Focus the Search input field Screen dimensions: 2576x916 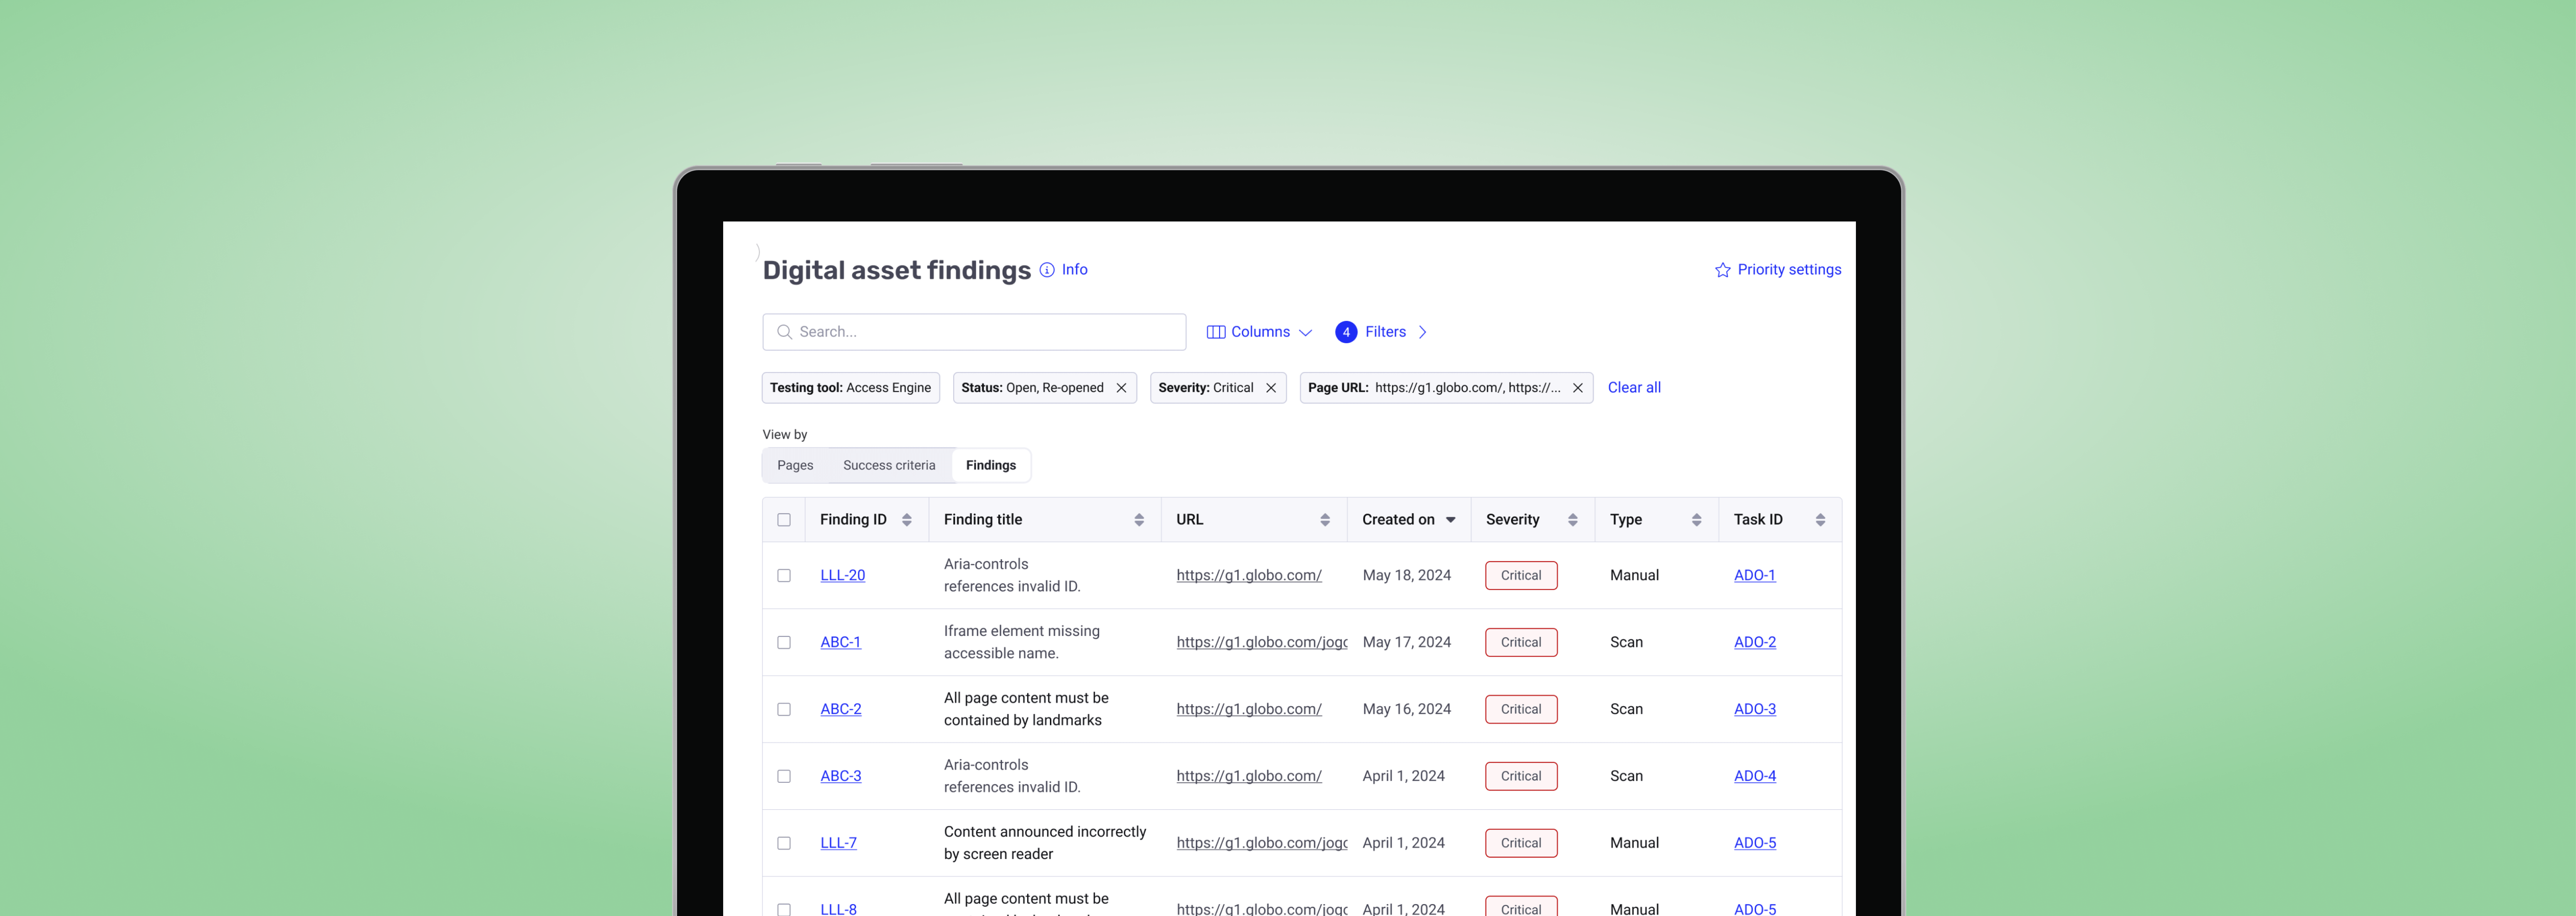985,332
